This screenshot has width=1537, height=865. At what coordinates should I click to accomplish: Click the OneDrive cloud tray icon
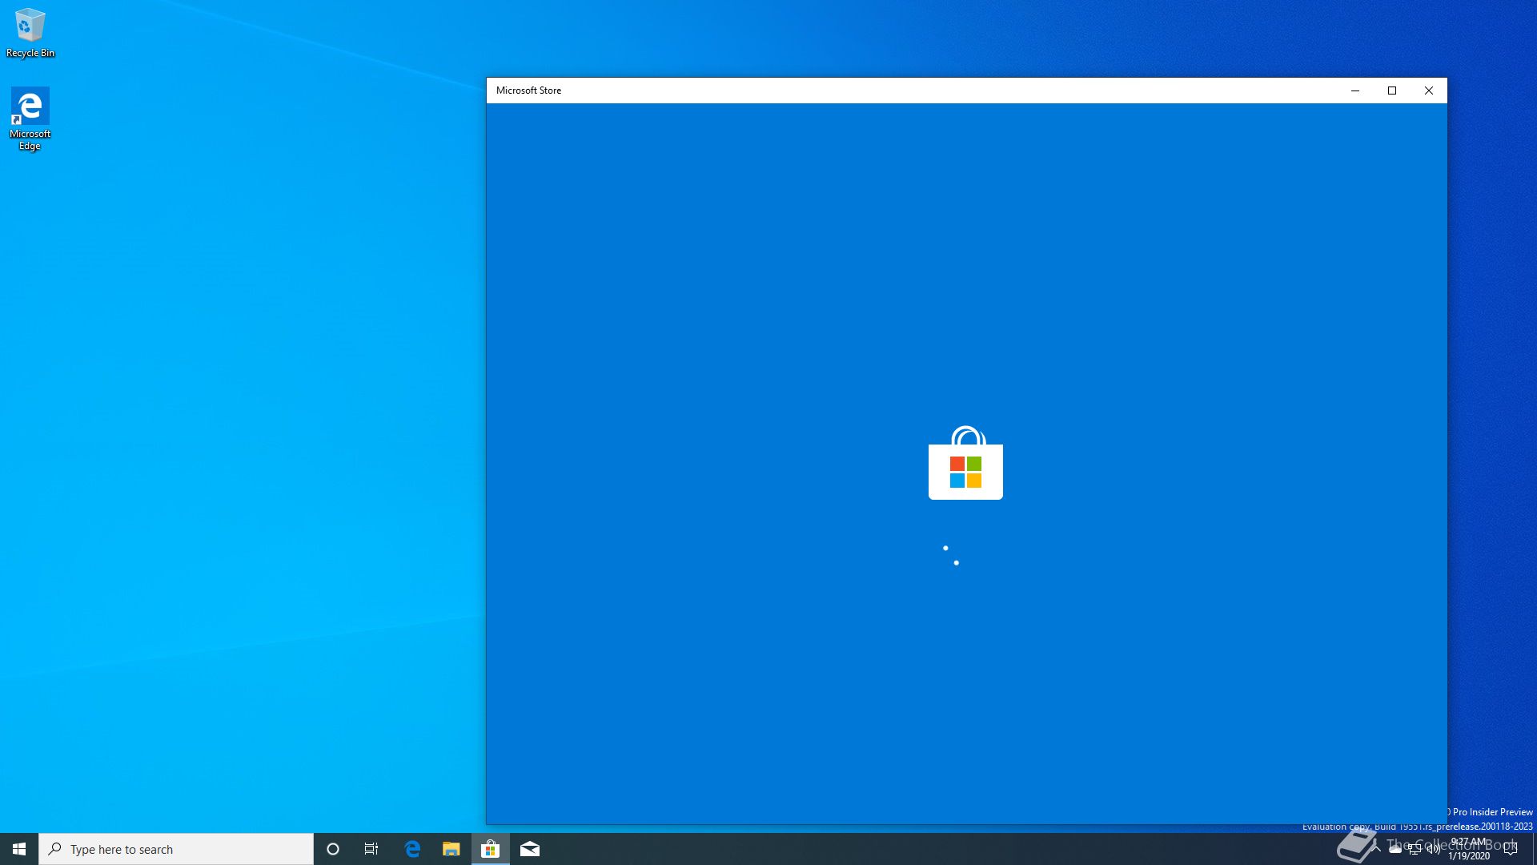pos(1395,849)
